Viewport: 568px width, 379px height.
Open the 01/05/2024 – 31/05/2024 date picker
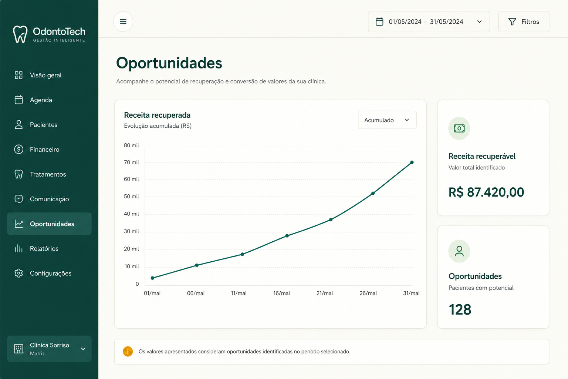[429, 21]
